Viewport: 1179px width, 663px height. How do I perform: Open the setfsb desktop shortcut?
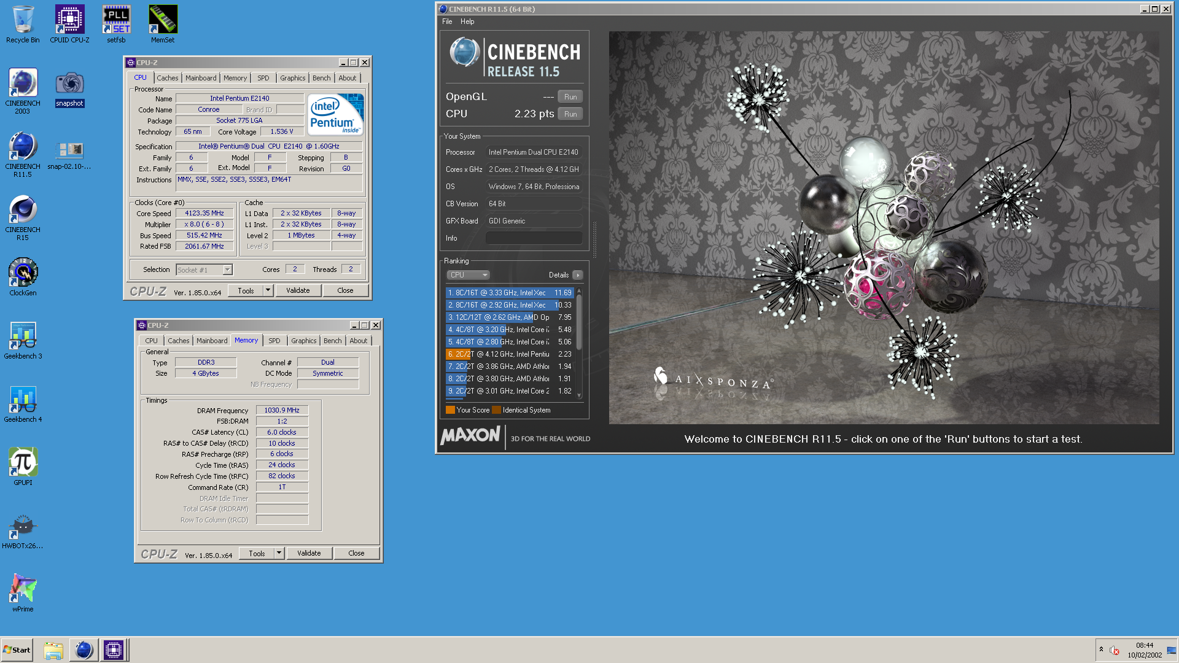(116, 25)
